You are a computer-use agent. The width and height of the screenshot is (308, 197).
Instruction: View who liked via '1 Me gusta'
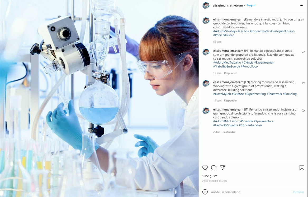[x=210, y=176]
